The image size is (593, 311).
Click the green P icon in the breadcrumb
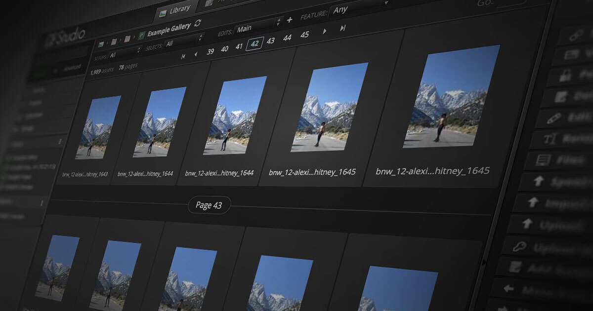[142, 36]
